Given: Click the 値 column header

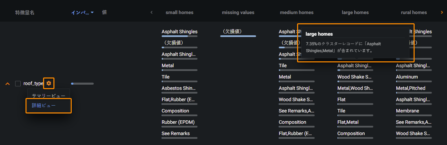Looking at the screenshot, I should coord(104,13).
